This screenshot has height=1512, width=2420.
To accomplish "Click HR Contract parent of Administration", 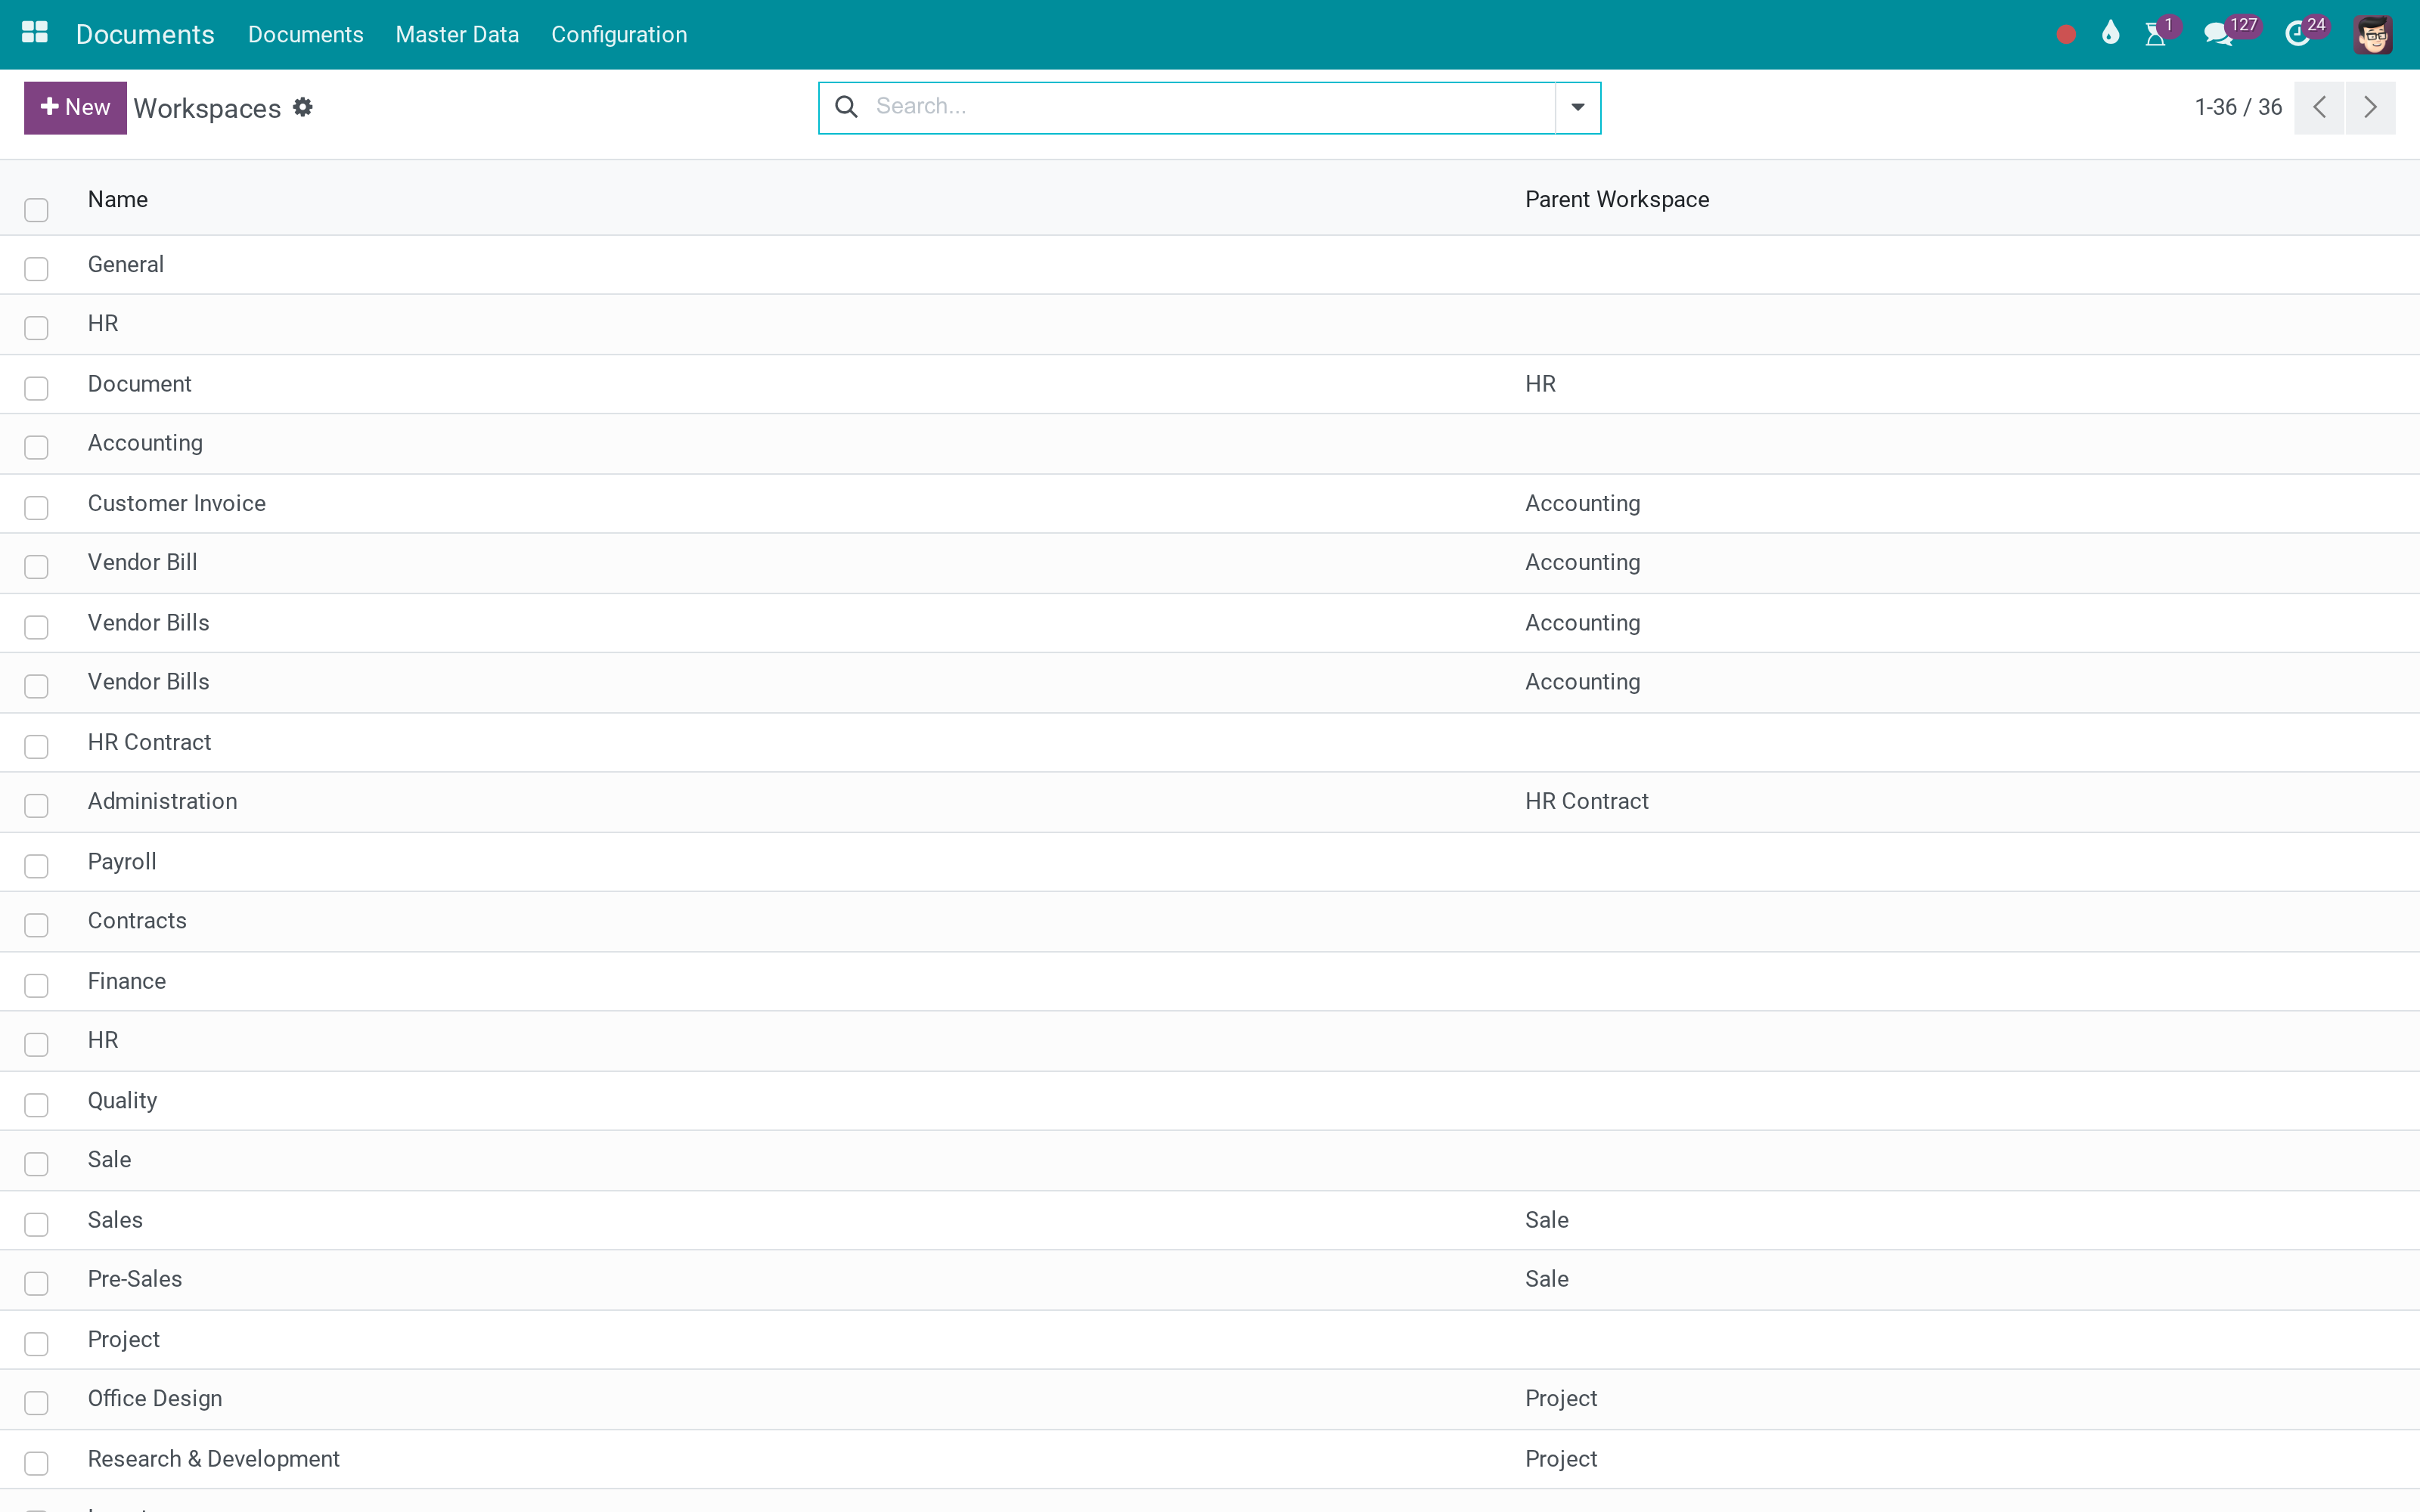I will (1587, 801).
